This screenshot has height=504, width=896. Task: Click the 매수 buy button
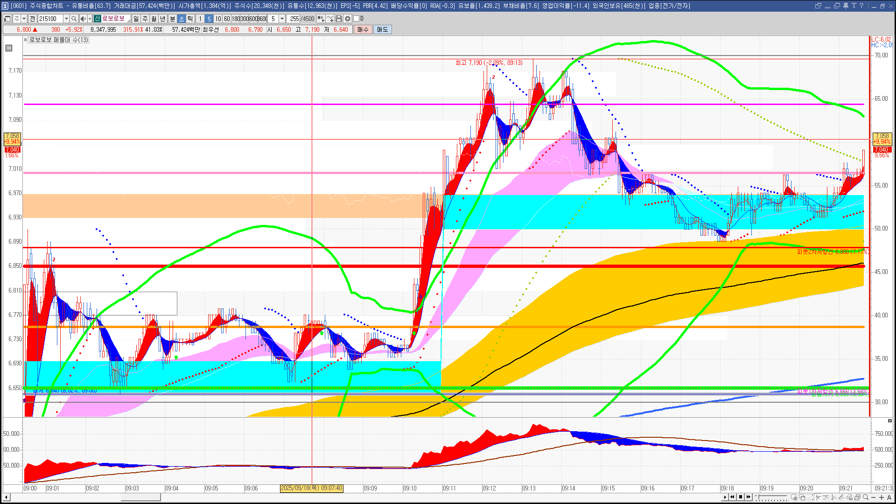(x=363, y=29)
